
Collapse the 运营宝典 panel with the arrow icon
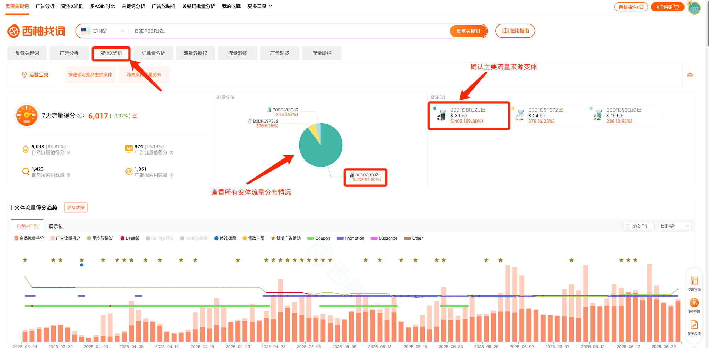[690, 75]
